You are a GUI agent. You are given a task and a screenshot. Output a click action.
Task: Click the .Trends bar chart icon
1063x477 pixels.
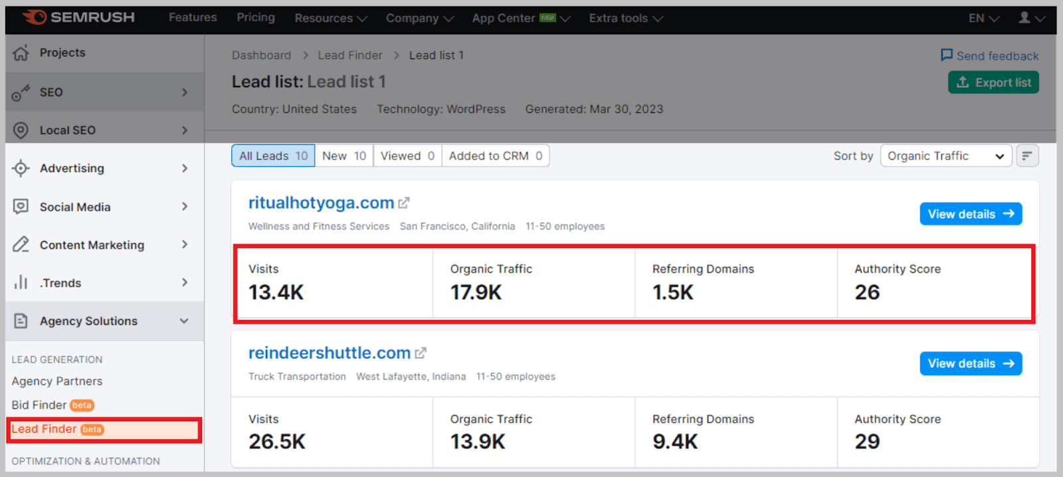click(x=21, y=282)
